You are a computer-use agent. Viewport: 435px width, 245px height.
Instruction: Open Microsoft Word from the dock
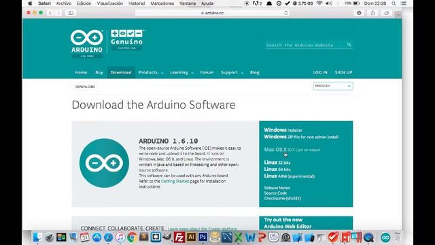pyautogui.click(x=250, y=238)
